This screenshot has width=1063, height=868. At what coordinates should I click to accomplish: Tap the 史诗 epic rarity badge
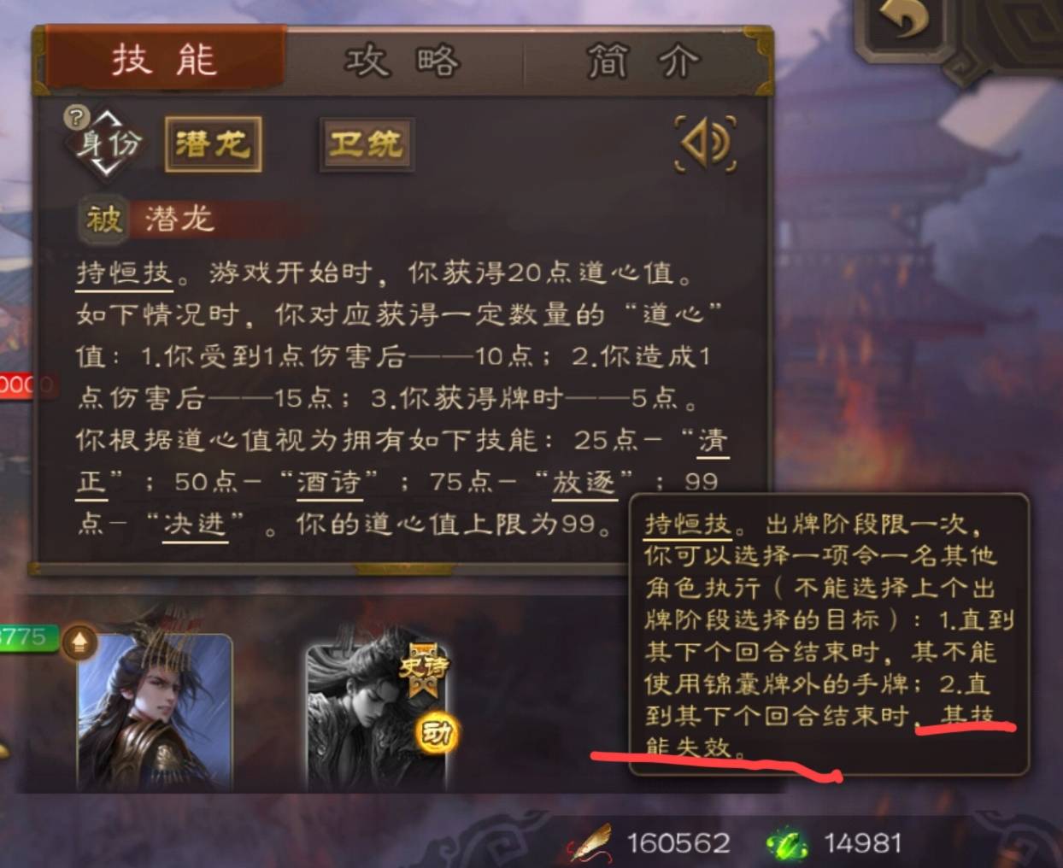click(423, 667)
